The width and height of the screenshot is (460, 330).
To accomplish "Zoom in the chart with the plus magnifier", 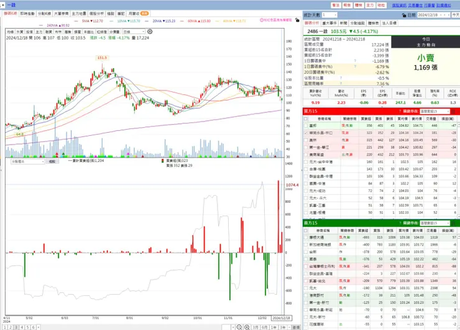I will [x=247, y=327].
